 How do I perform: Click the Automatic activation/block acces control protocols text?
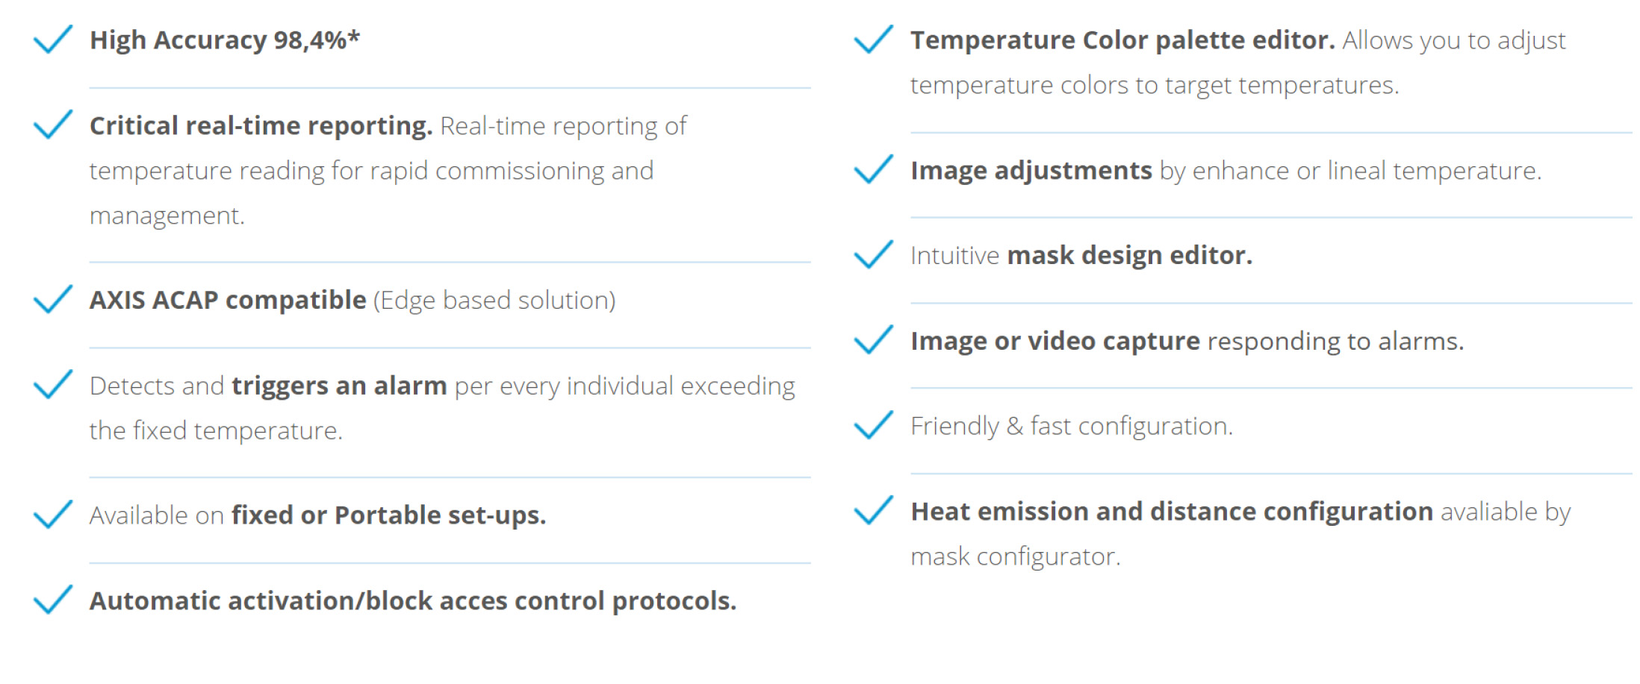pos(413,601)
